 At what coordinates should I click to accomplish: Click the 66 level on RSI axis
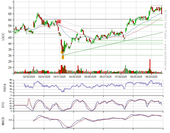pos(10,83)
